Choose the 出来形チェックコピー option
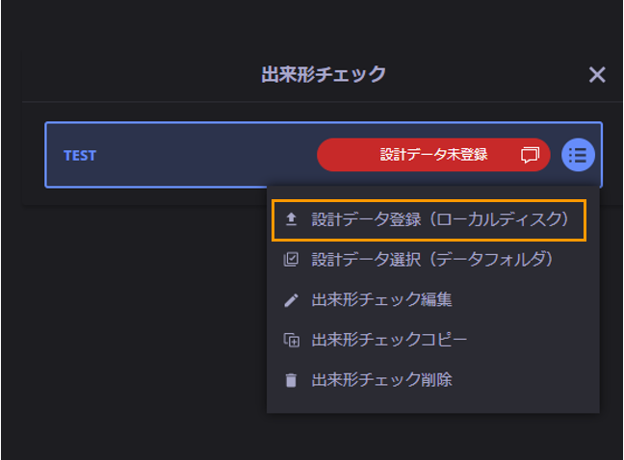The width and height of the screenshot is (624, 460). (x=389, y=340)
